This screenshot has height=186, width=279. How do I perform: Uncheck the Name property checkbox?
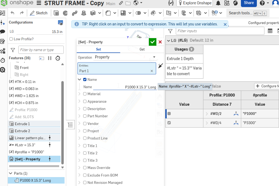pos(85,79)
